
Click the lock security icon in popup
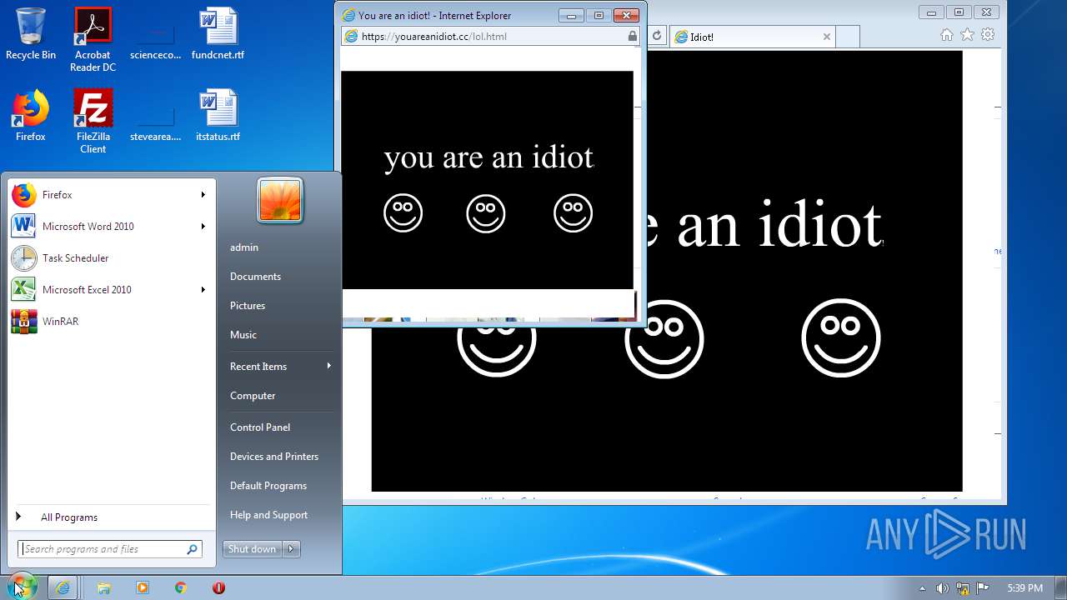(632, 37)
